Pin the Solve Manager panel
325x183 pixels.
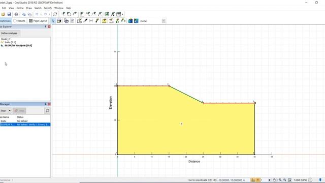pos(45,104)
